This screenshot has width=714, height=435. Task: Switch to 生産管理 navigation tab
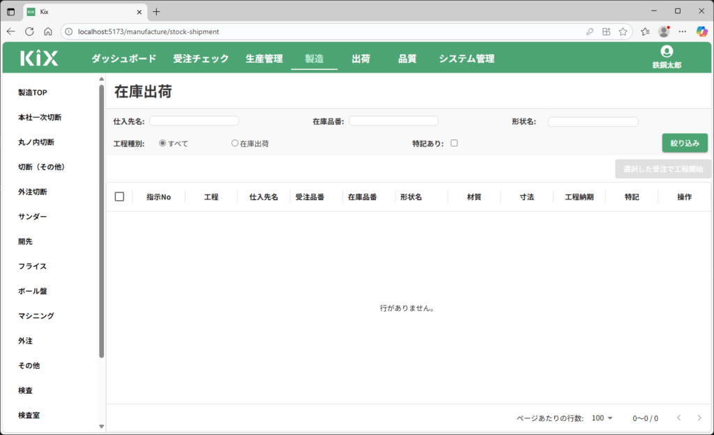coord(264,59)
